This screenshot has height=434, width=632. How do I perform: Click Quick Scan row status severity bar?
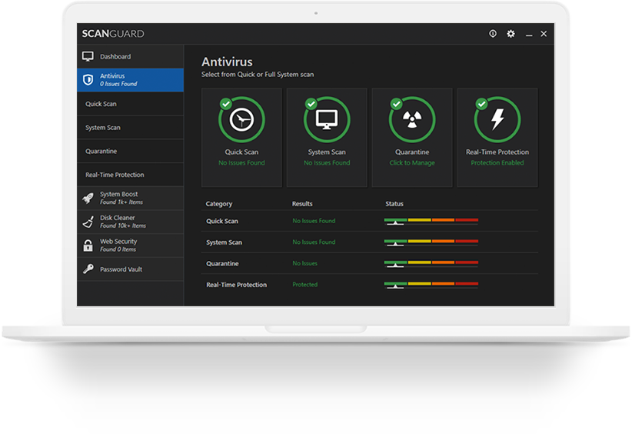pos(431,221)
